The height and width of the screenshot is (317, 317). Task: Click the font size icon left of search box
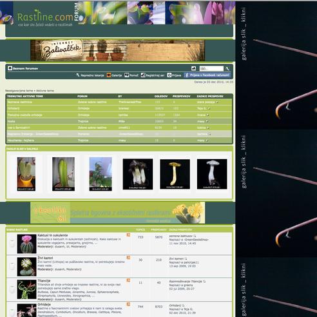click(x=193, y=68)
